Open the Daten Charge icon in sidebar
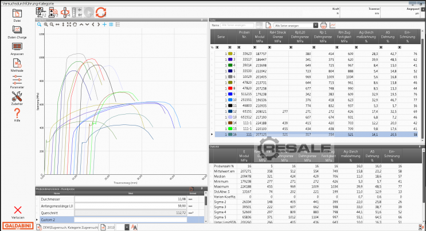The height and width of the screenshot is (231, 426). [17, 30]
